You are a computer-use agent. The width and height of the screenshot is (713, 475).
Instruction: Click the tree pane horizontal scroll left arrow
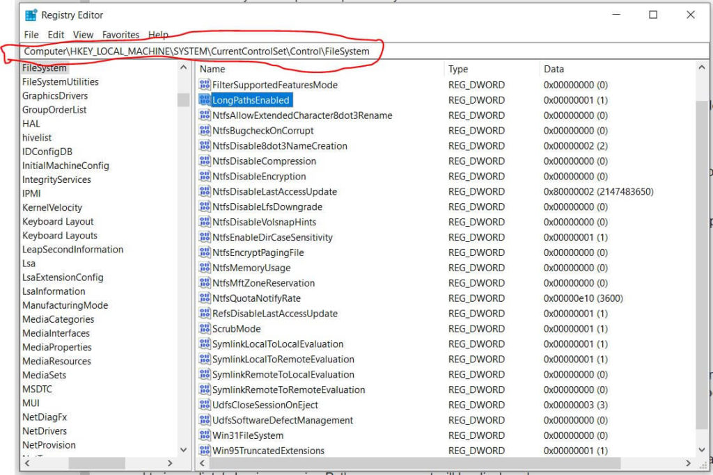pos(27,463)
